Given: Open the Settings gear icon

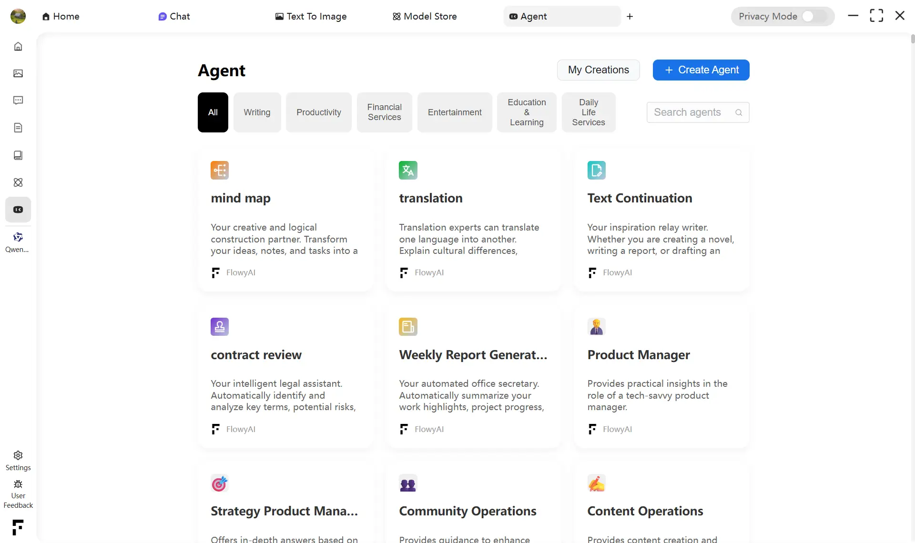Looking at the screenshot, I should point(18,455).
